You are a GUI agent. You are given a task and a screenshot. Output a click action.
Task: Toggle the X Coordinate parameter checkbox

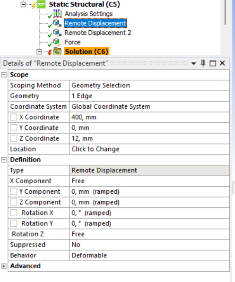click(x=14, y=117)
